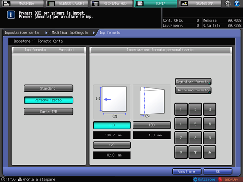The width and height of the screenshot is (243, 182).
Task: Open the ELENCO LAVORI tab
Action: (x=67, y=3)
